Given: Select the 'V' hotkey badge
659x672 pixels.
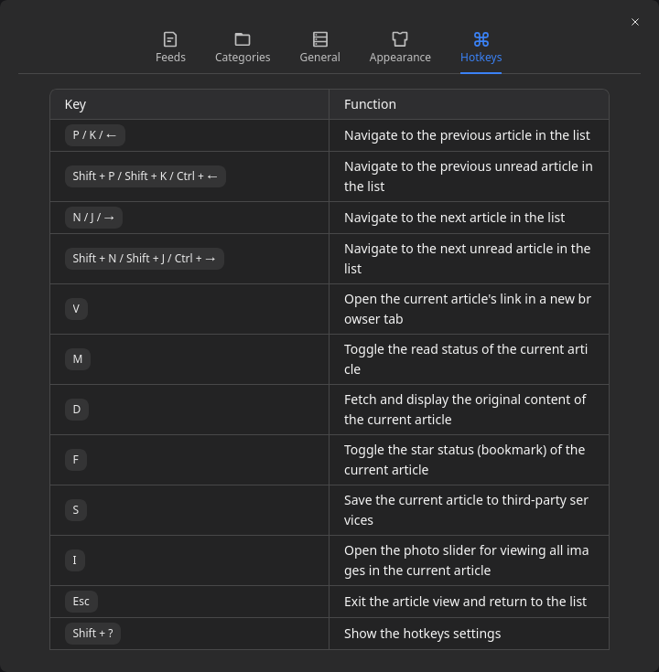Looking at the screenshot, I should click(76, 309).
